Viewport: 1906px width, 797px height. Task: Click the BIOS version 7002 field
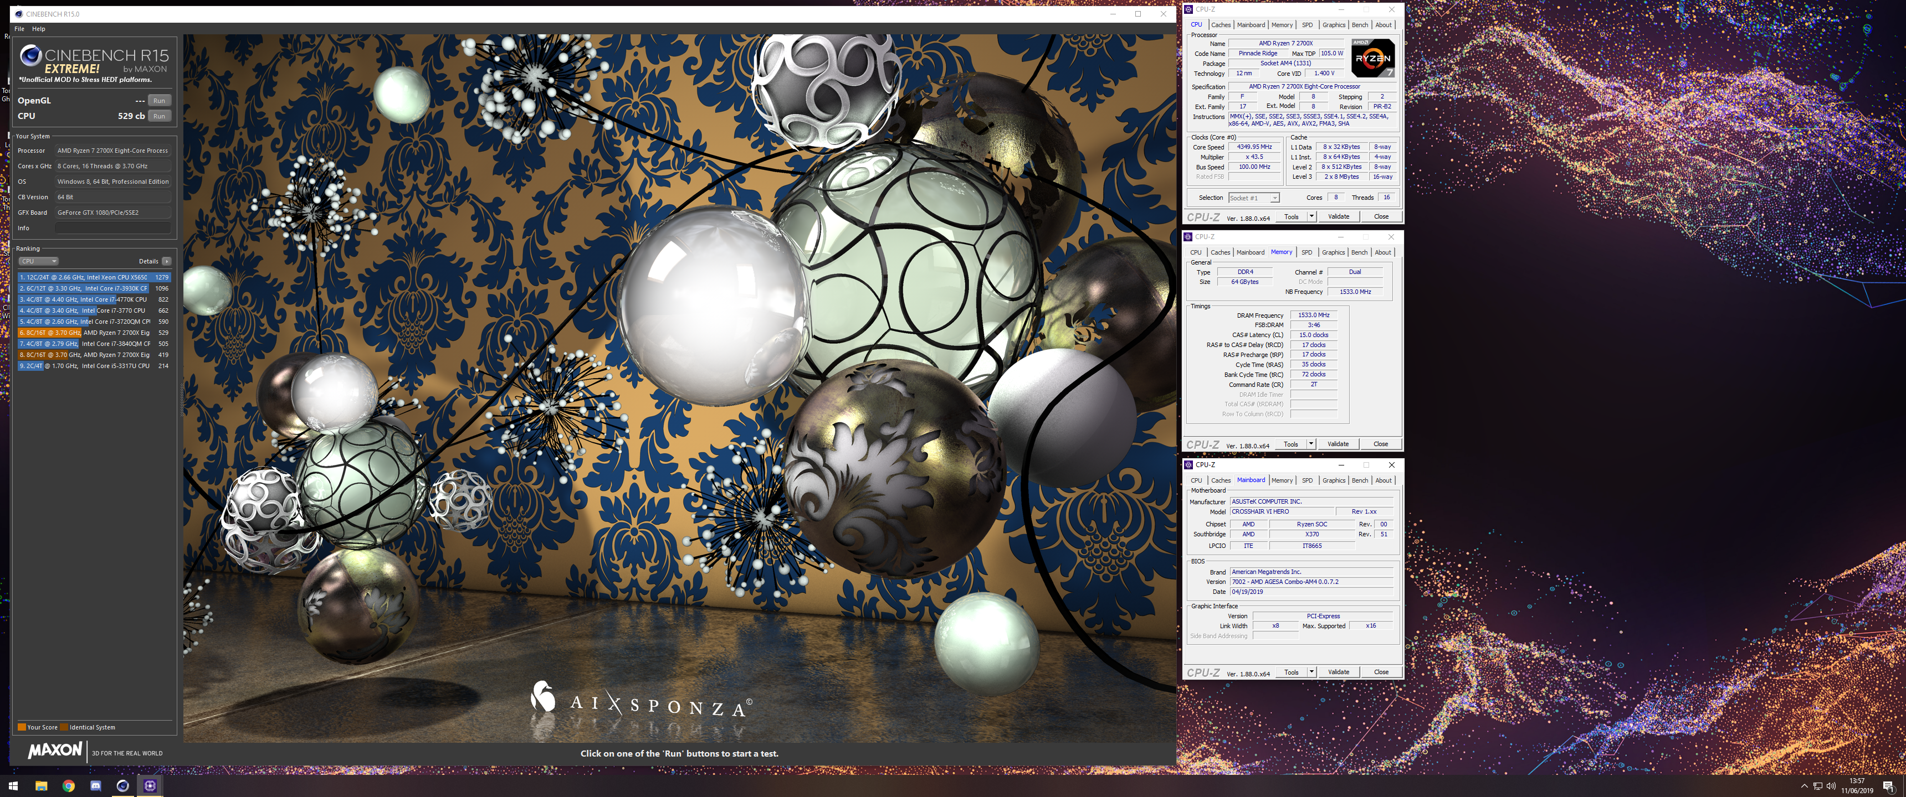click(x=1312, y=582)
